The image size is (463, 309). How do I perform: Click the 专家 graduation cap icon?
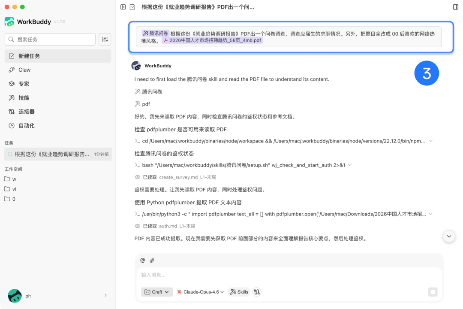(12, 84)
